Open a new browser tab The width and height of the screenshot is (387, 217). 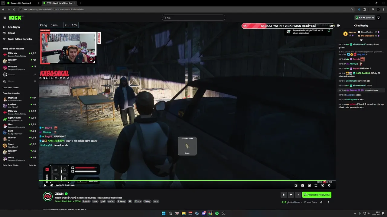[80, 3]
